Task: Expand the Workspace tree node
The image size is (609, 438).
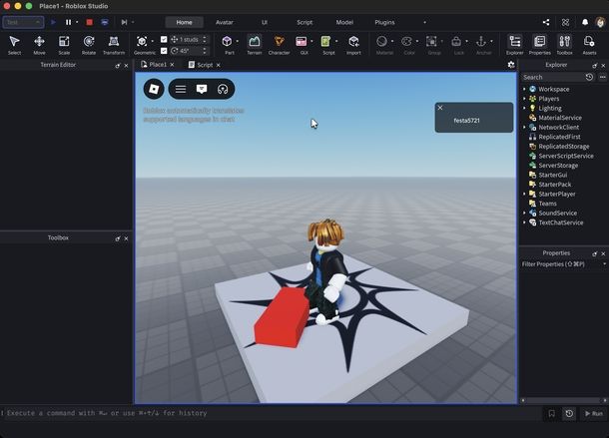Action: click(x=524, y=89)
